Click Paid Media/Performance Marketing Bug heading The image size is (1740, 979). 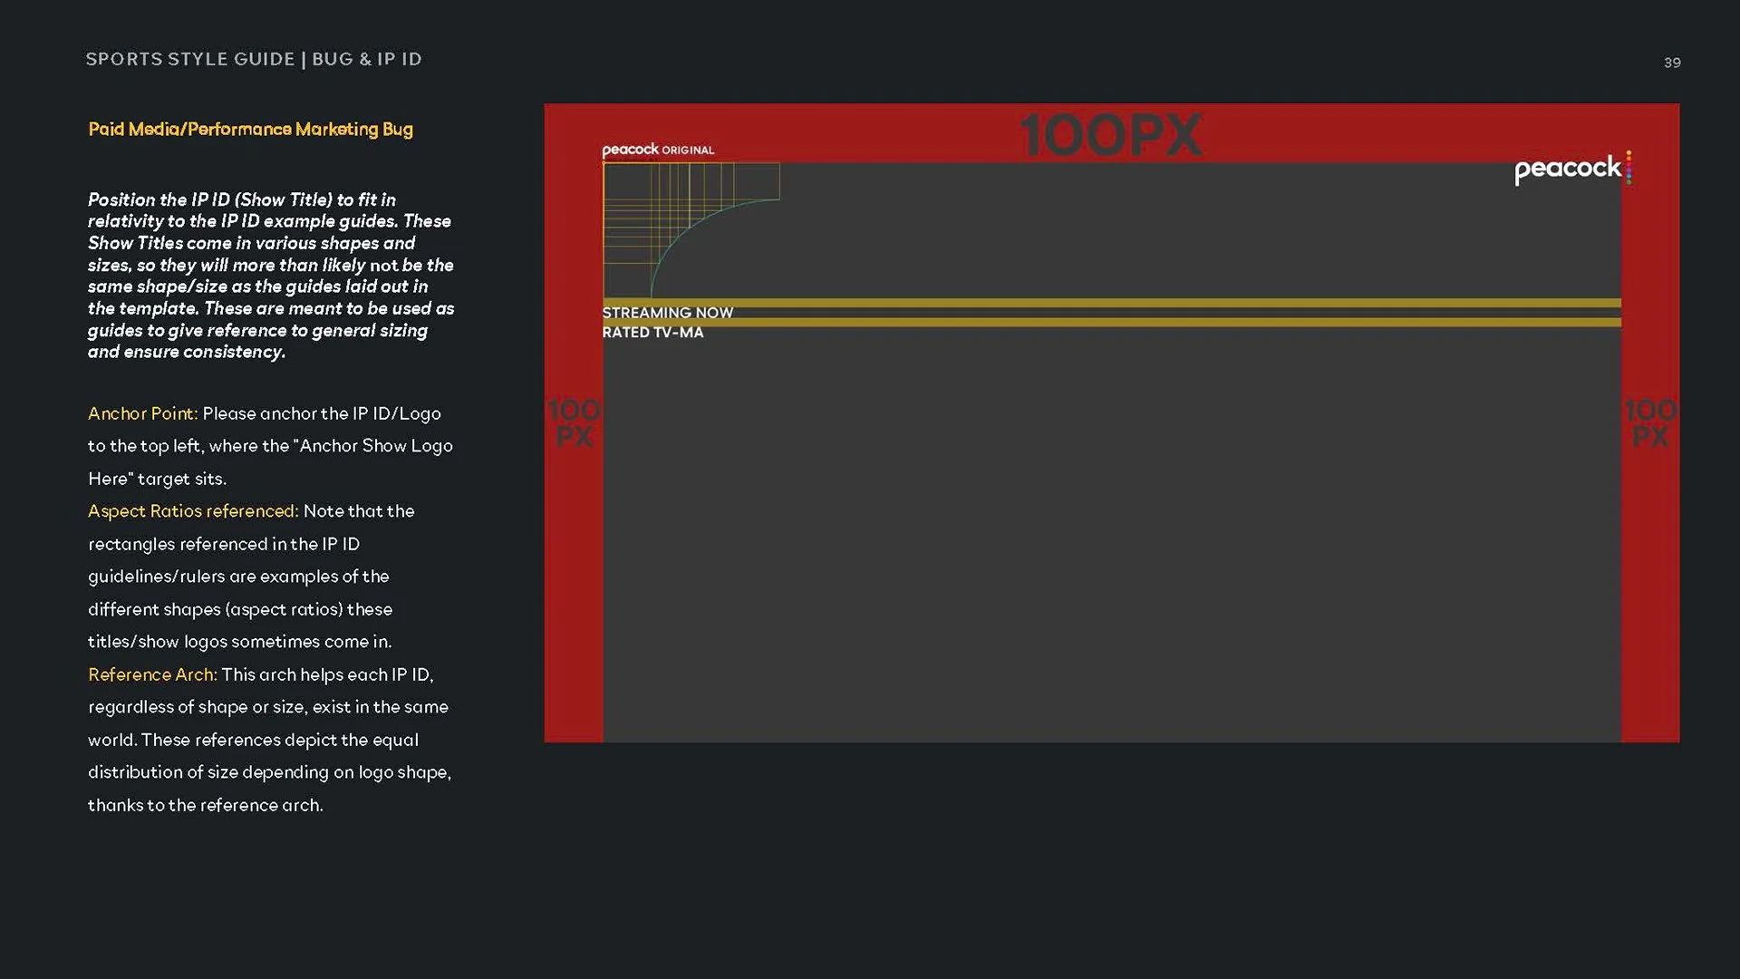(250, 129)
